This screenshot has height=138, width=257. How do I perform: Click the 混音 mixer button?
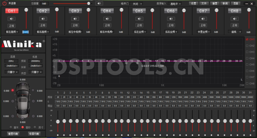pos(235,4)
